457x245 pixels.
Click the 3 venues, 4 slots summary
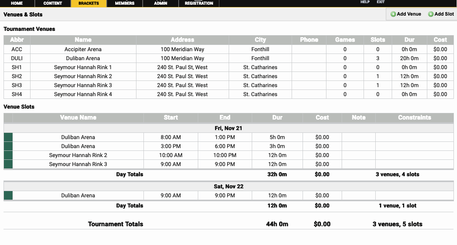point(398,175)
